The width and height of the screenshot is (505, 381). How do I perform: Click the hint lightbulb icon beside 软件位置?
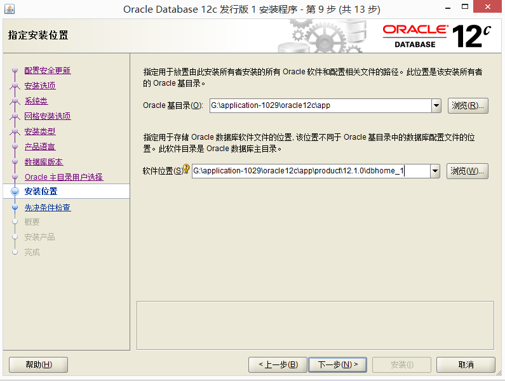[x=186, y=168]
